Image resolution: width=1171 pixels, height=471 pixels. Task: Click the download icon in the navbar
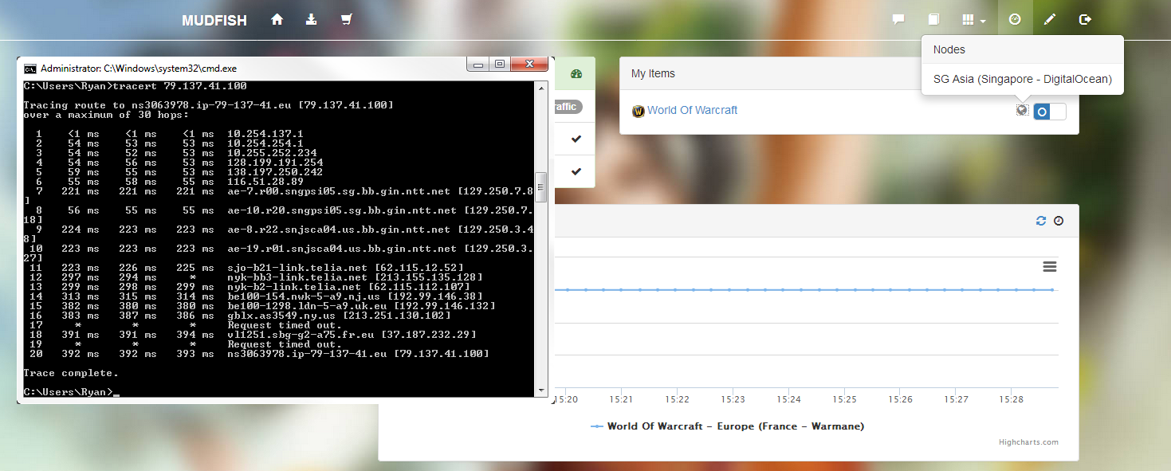(x=311, y=20)
